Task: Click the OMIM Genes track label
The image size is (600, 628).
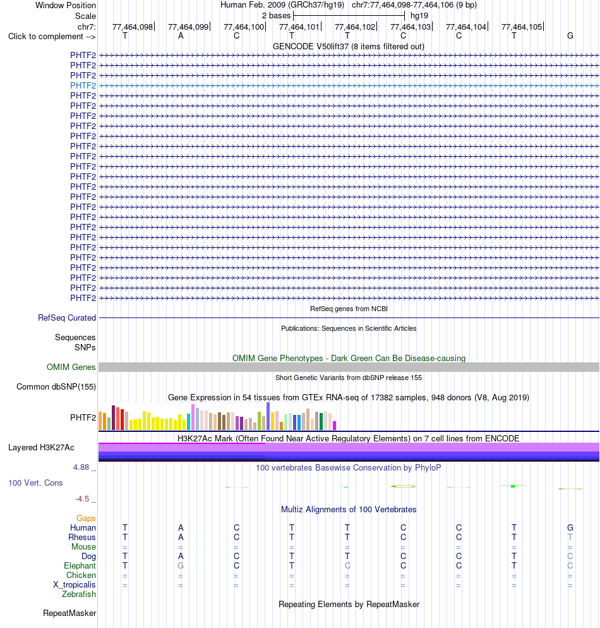Action: (x=71, y=367)
